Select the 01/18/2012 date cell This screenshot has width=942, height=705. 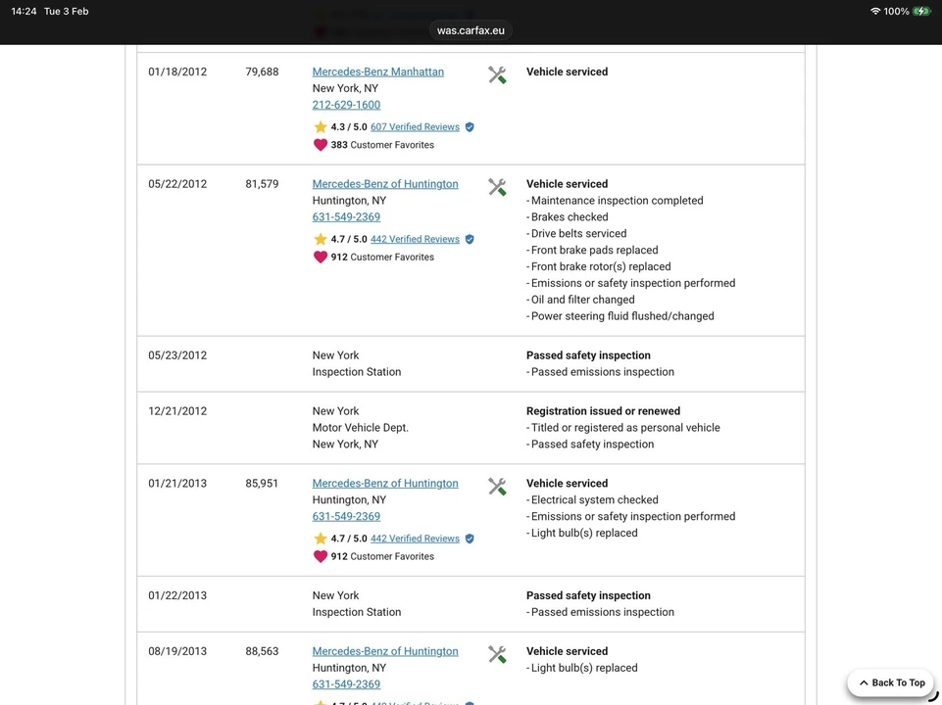[177, 71]
